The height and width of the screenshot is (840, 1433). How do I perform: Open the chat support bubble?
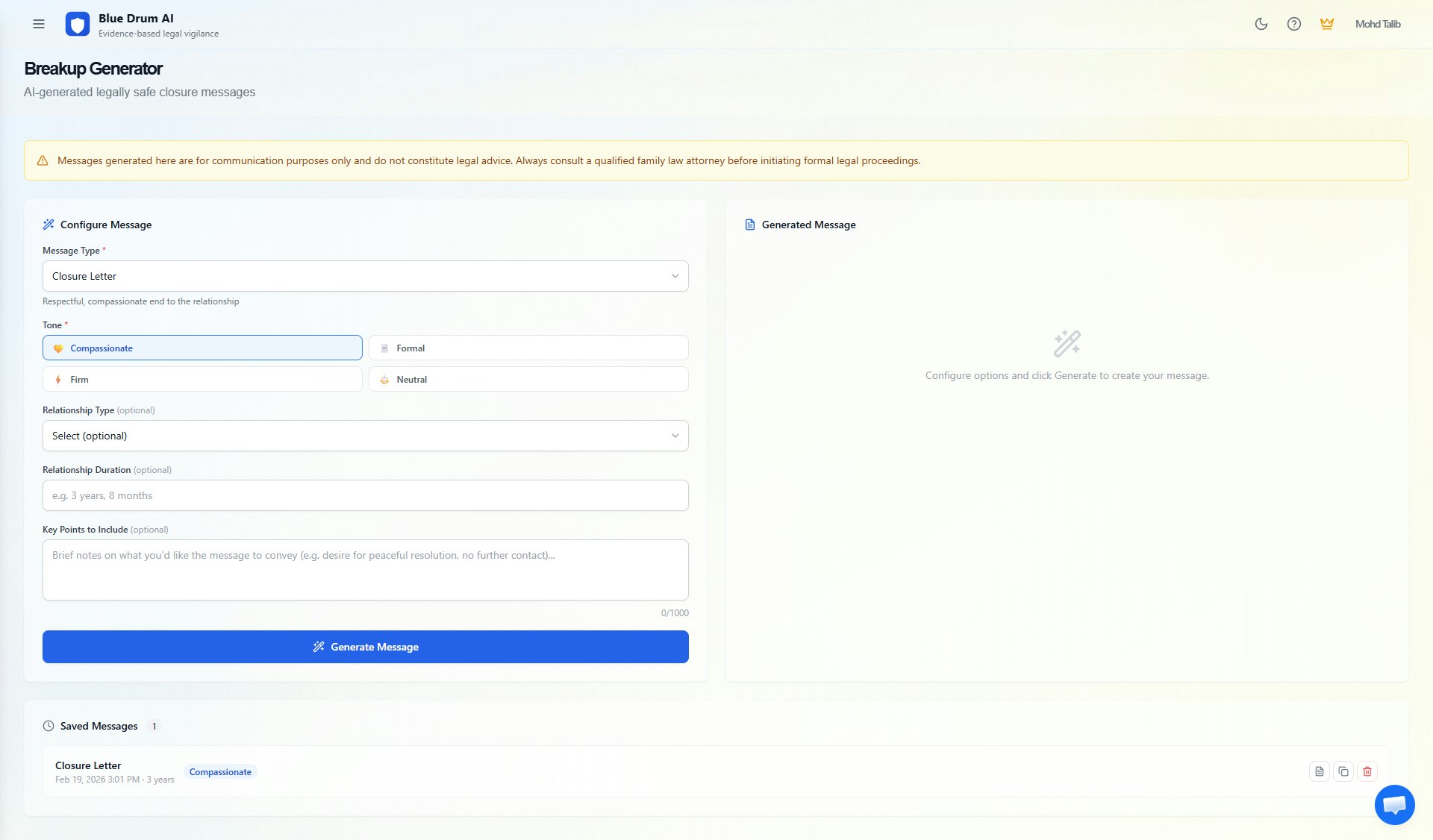tap(1394, 805)
